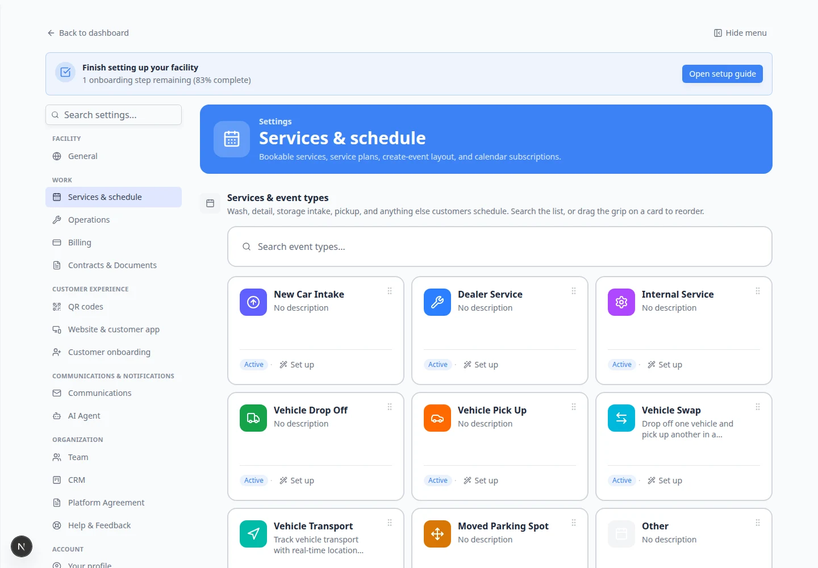
Task: Click Set up on Vehicle Drop Off card
Action: coord(297,481)
